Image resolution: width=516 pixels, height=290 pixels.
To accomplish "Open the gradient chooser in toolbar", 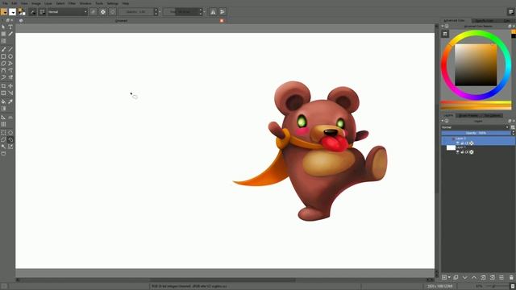I will point(4,12).
